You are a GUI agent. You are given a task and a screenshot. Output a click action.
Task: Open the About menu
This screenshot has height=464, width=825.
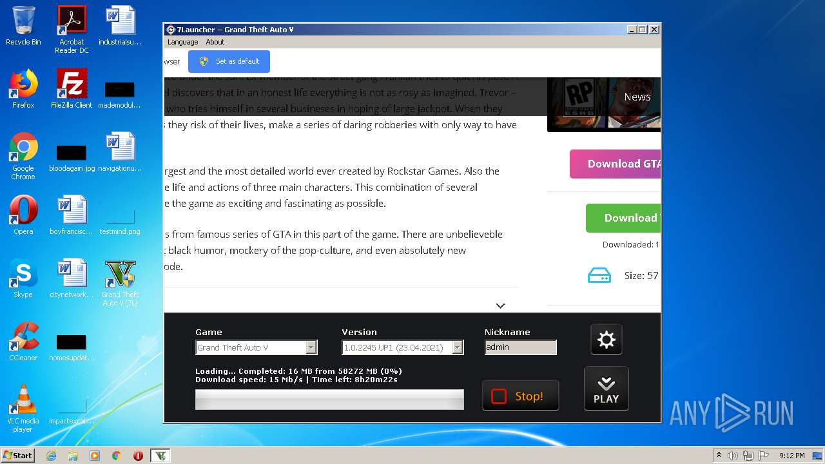[x=215, y=42]
